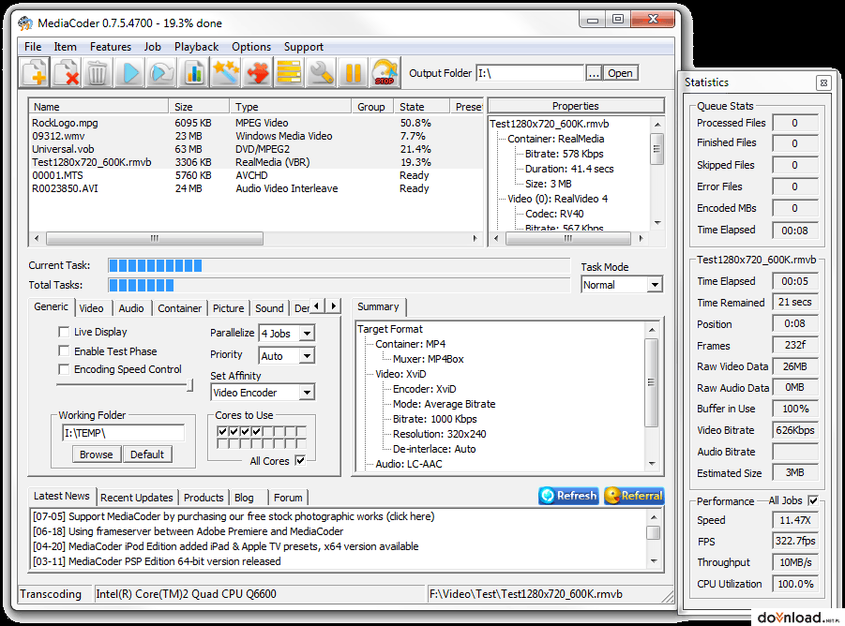Viewport: 845px width, 626px height.
Task: Select RockLogo.mpg in the file list
Action: pos(65,123)
